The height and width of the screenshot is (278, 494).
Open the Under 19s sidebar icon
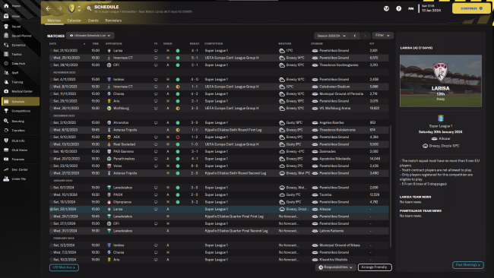[6, 178]
